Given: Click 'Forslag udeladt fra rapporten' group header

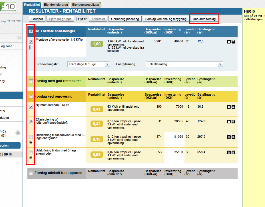Looking at the screenshot, I should [x=58, y=173].
